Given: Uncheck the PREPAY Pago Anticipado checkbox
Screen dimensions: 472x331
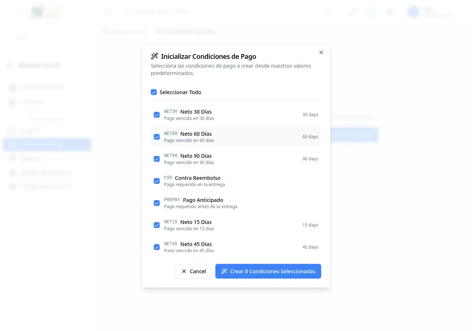Looking at the screenshot, I should 157,203.
